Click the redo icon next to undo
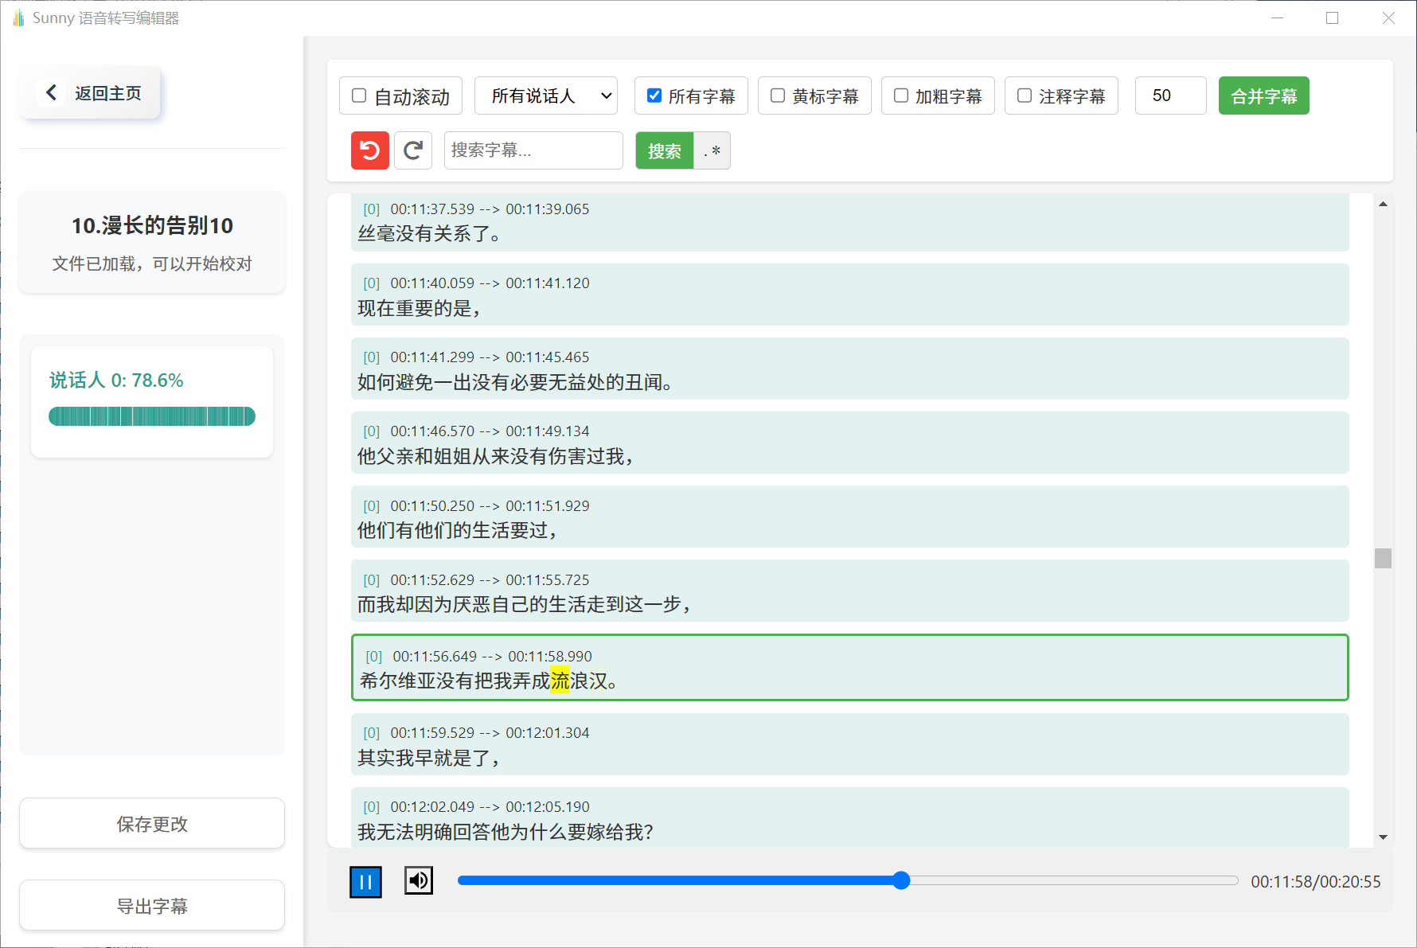The height and width of the screenshot is (948, 1417). 412,150
